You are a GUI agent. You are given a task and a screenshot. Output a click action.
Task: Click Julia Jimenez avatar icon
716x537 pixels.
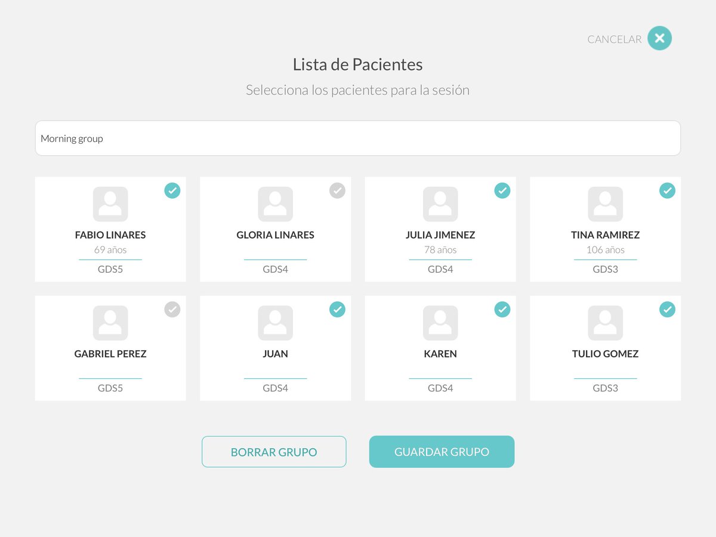point(440,204)
